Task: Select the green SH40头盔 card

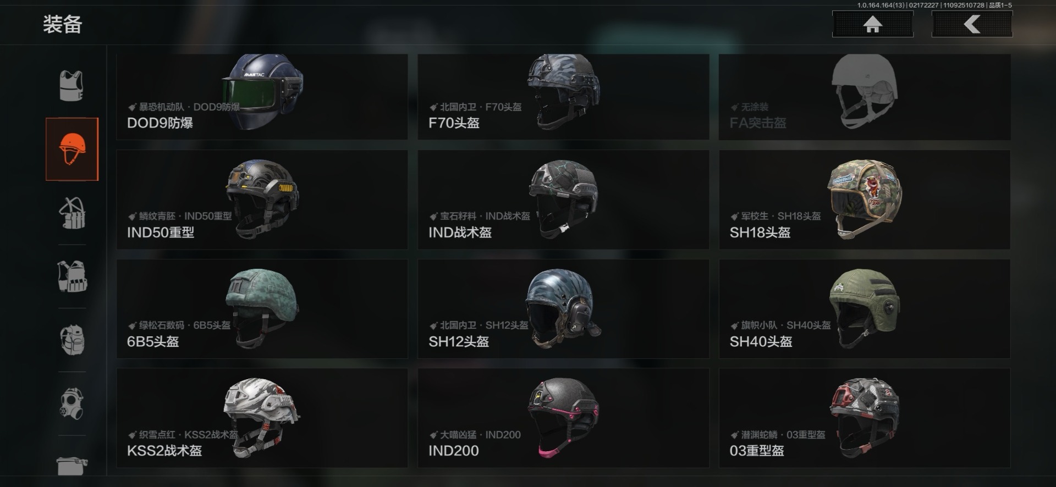Action: coord(865,309)
